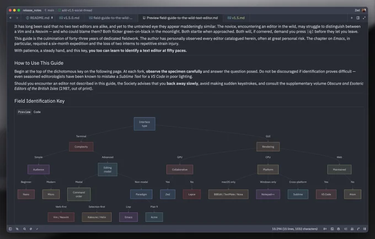This screenshot has width=375, height=239.
Task: Open the field-guide-to-the-wild-... source tab
Action: tap(111, 18)
